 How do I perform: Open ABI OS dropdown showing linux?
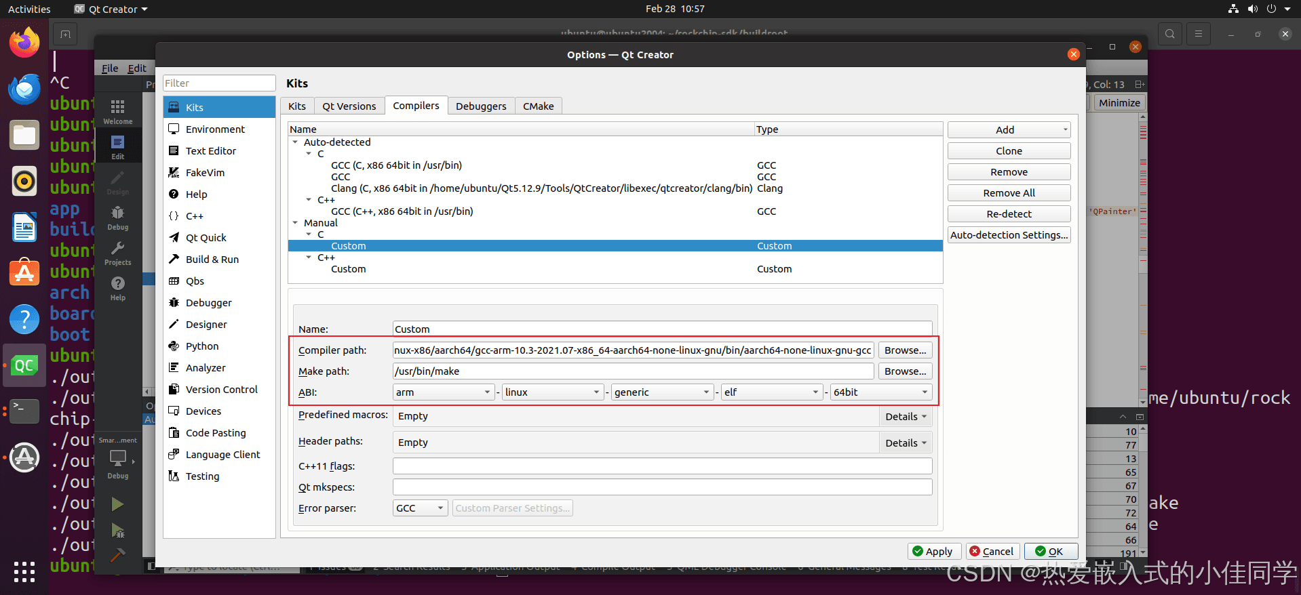[x=552, y=392]
